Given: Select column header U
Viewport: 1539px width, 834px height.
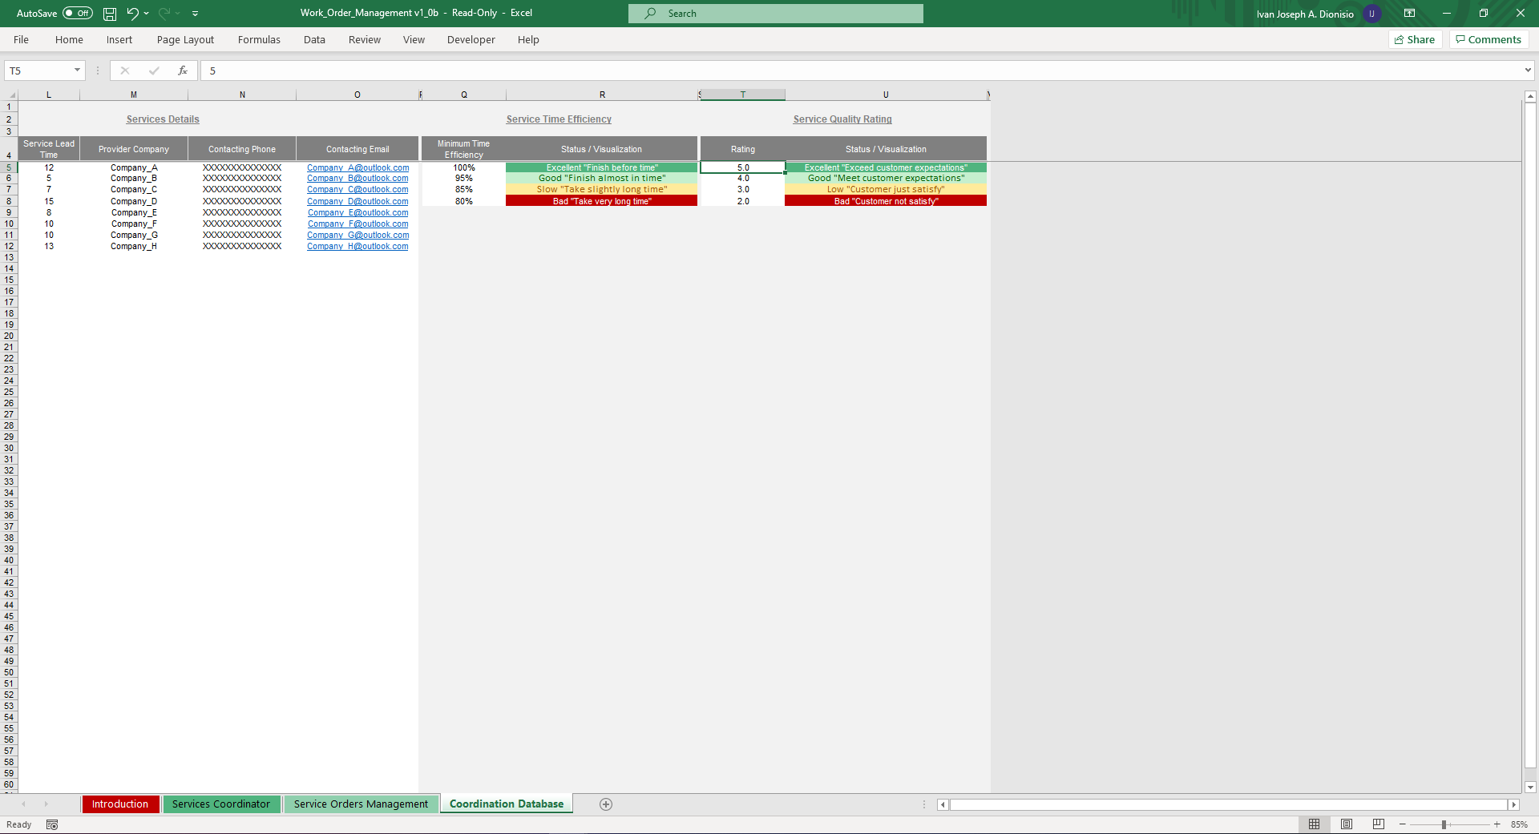Looking at the screenshot, I should pyautogui.click(x=886, y=95).
